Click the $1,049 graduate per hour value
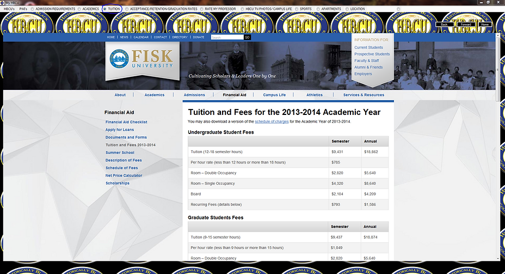The width and height of the screenshot is (505, 274). (x=336, y=248)
